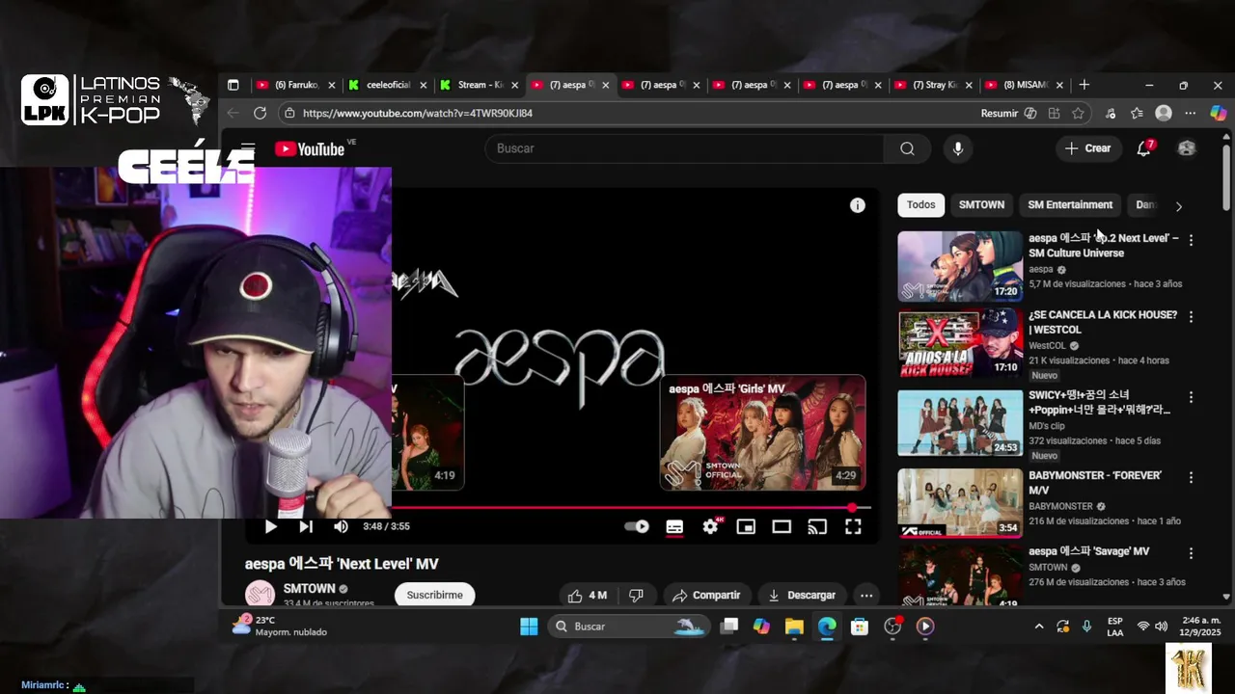
Task: Open the aespa 'Girls' MV end card
Action: click(x=763, y=432)
